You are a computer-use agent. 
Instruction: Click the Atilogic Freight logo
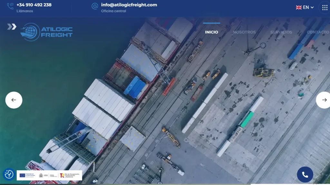tap(46, 32)
